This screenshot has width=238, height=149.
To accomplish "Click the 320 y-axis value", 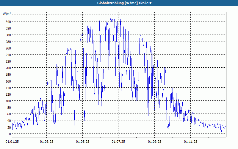I will click(8, 28).
